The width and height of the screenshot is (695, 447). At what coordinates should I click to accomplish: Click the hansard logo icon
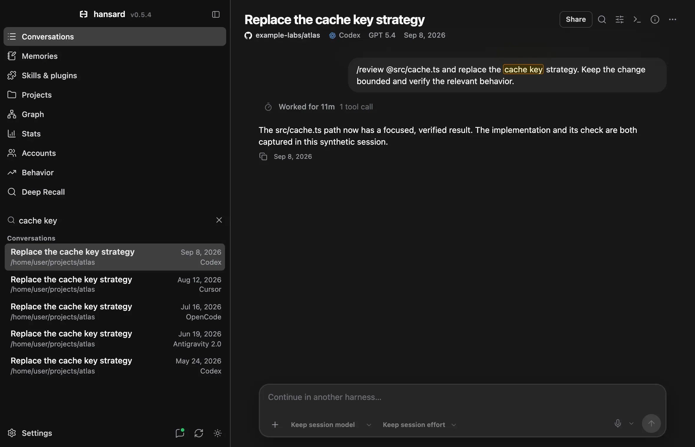point(84,14)
